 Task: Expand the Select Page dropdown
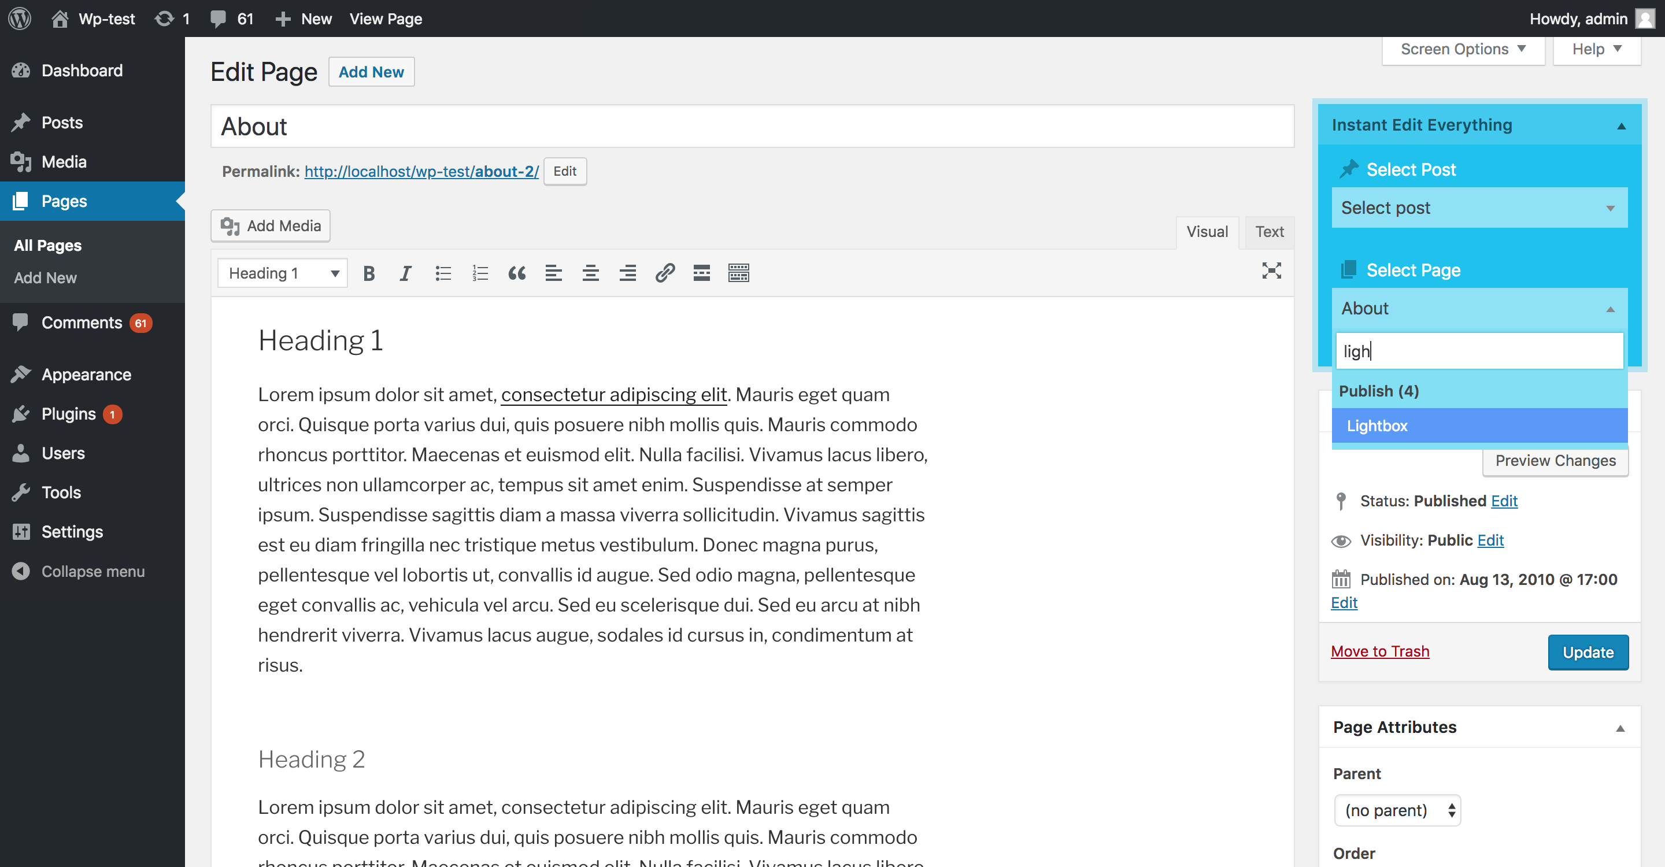tap(1479, 308)
